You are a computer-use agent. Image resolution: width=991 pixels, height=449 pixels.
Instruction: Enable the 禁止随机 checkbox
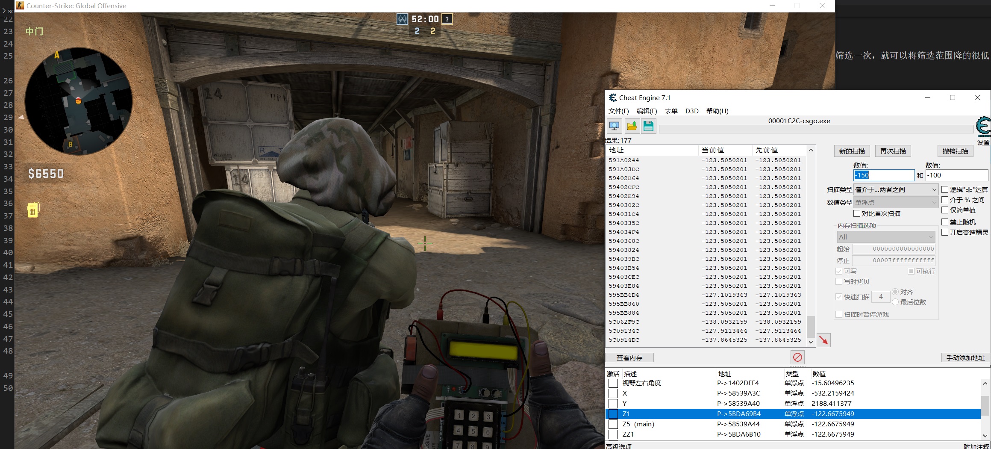(945, 222)
